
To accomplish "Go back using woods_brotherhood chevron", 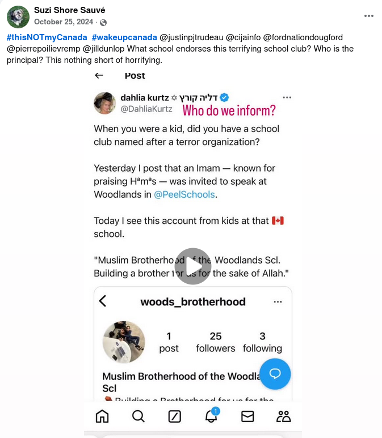I will 103,301.
